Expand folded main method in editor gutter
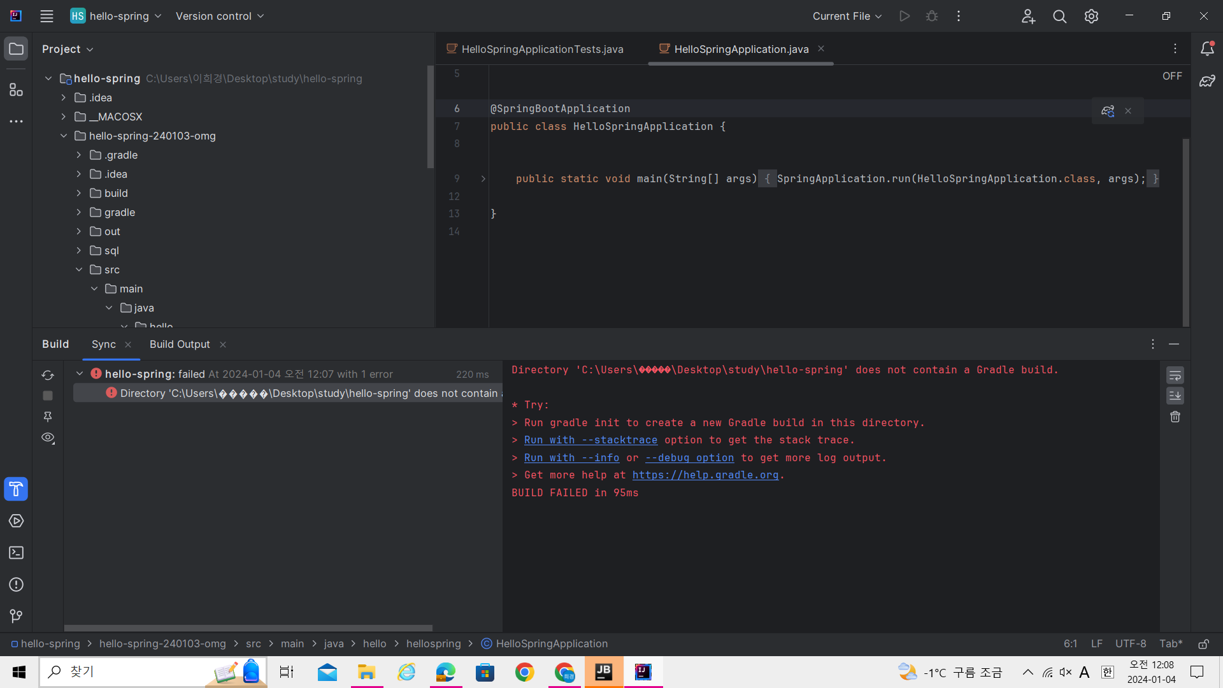Image resolution: width=1223 pixels, height=688 pixels. click(x=483, y=179)
